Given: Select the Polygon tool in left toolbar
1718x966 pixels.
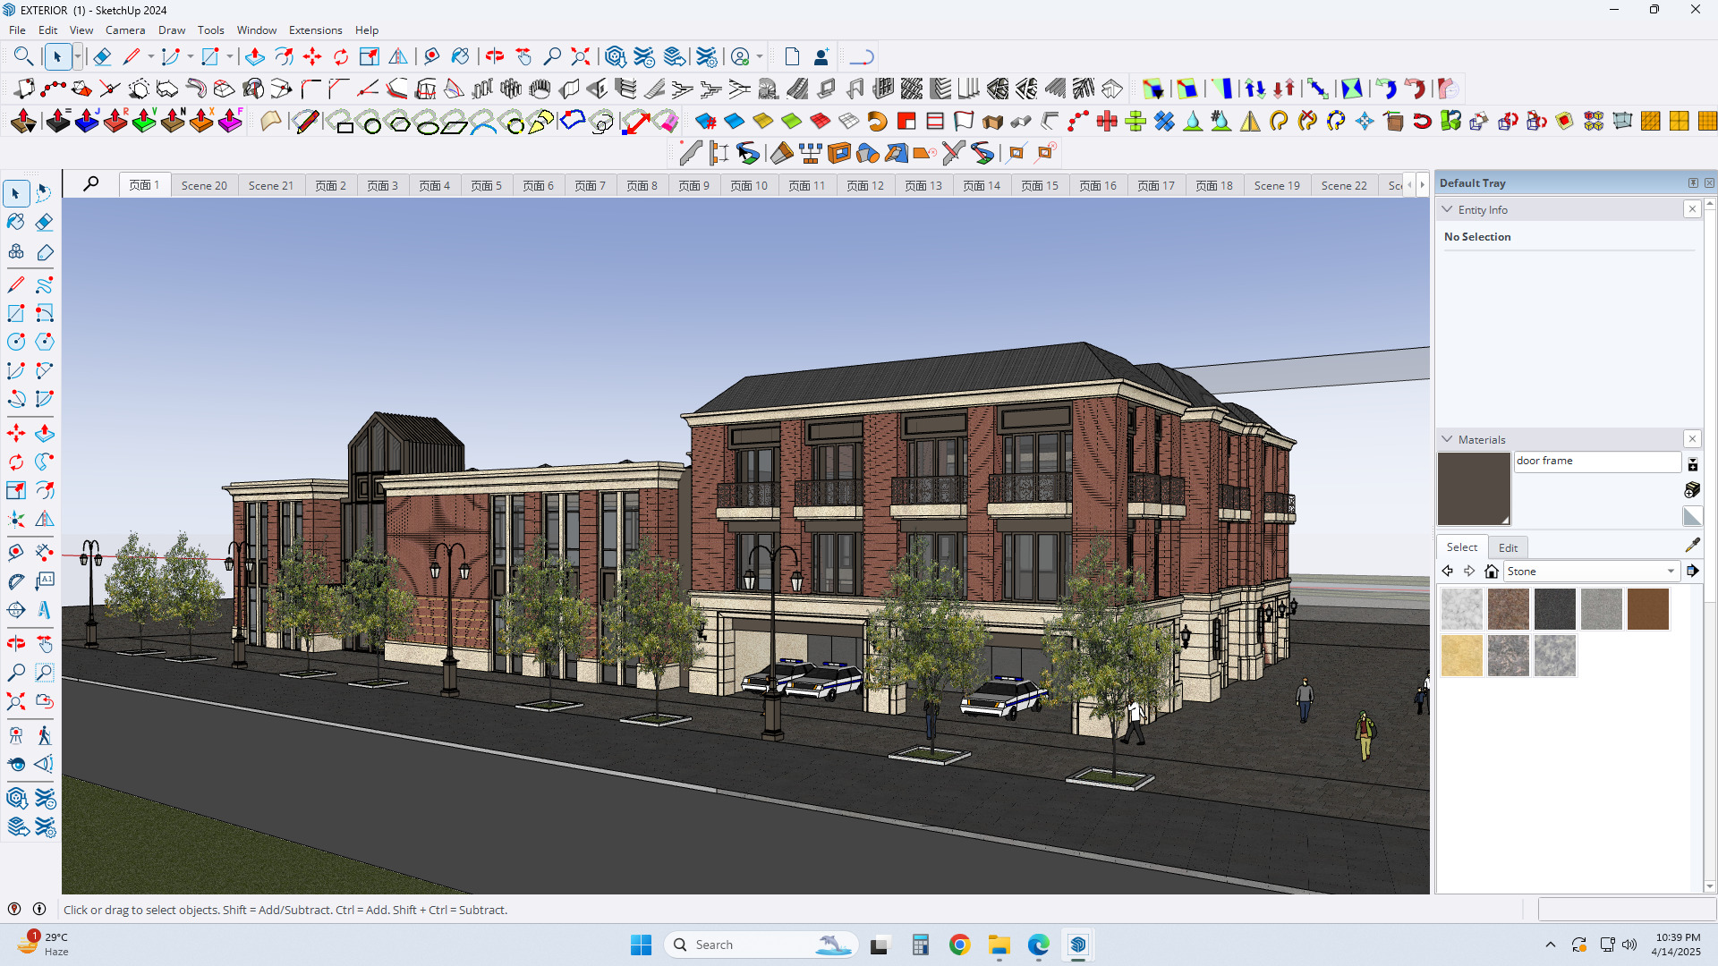Looking at the screenshot, I should pyautogui.click(x=44, y=342).
